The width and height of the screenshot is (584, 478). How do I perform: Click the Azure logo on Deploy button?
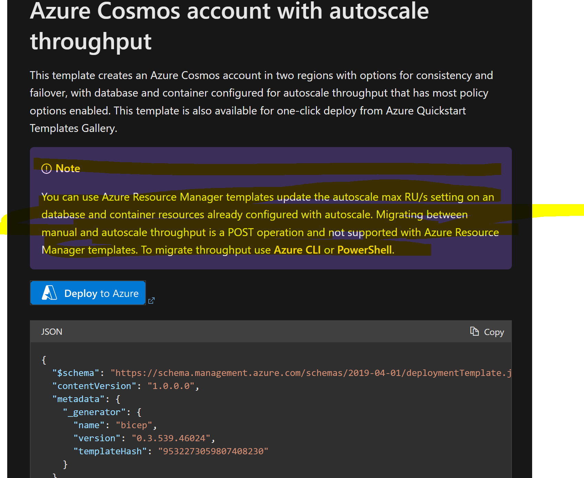coord(49,293)
